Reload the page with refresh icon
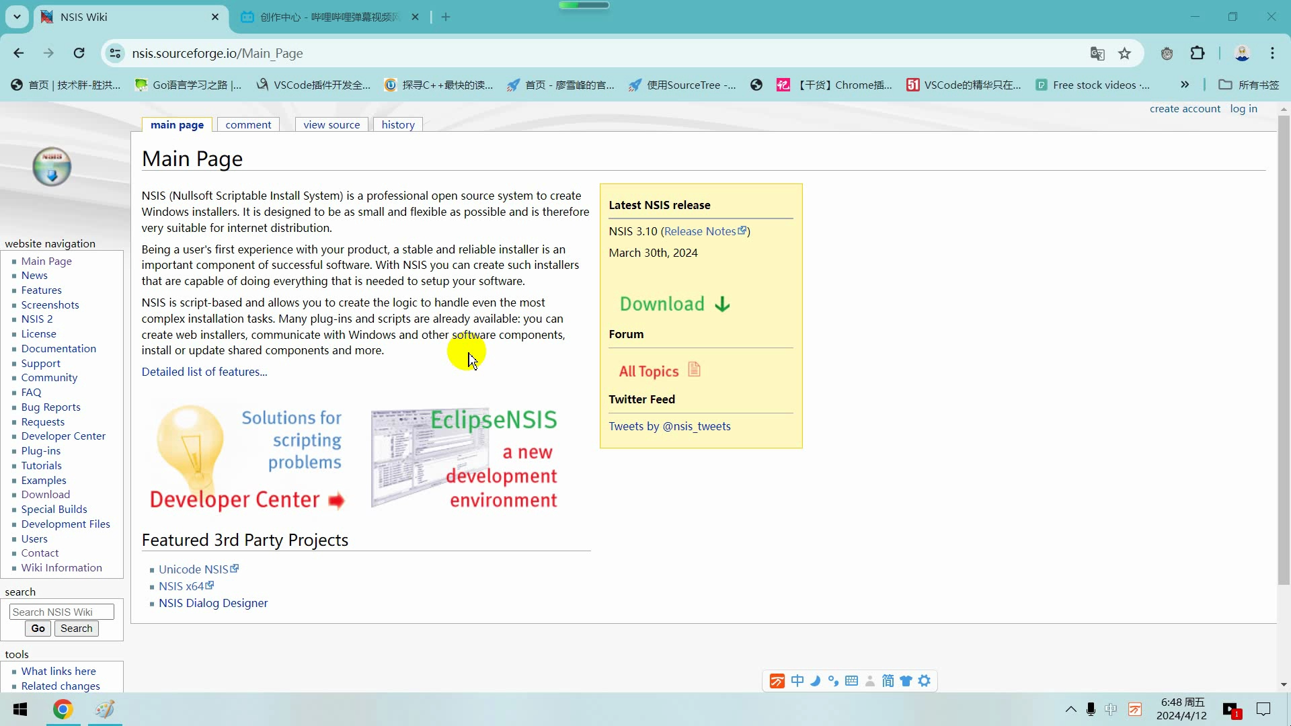The image size is (1291, 726). (x=79, y=53)
